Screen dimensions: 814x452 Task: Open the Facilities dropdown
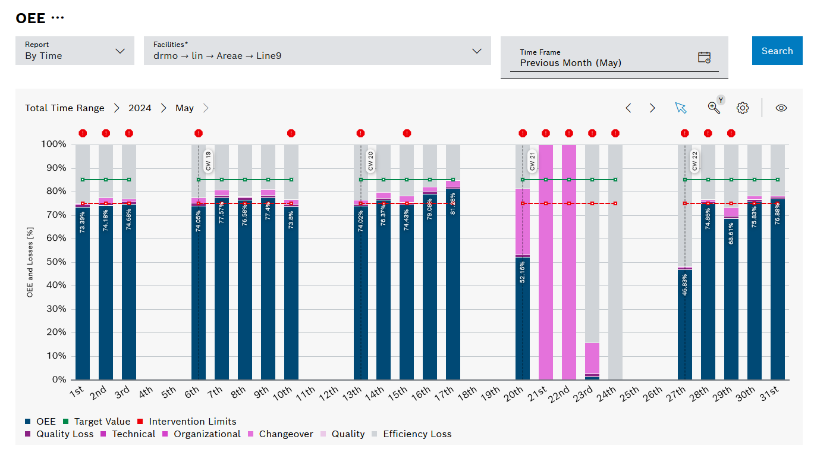pos(317,51)
